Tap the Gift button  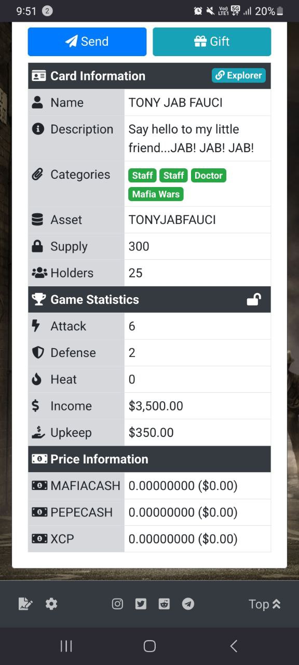(x=212, y=42)
